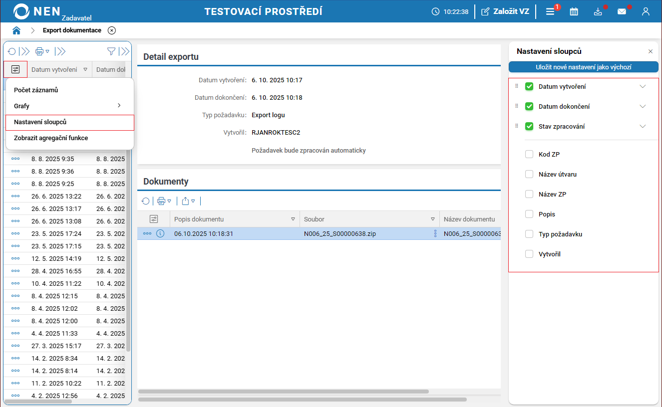The width and height of the screenshot is (662, 407).
Task: Click the refresh icon in Dokumenty toolbar
Action: click(145, 201)
